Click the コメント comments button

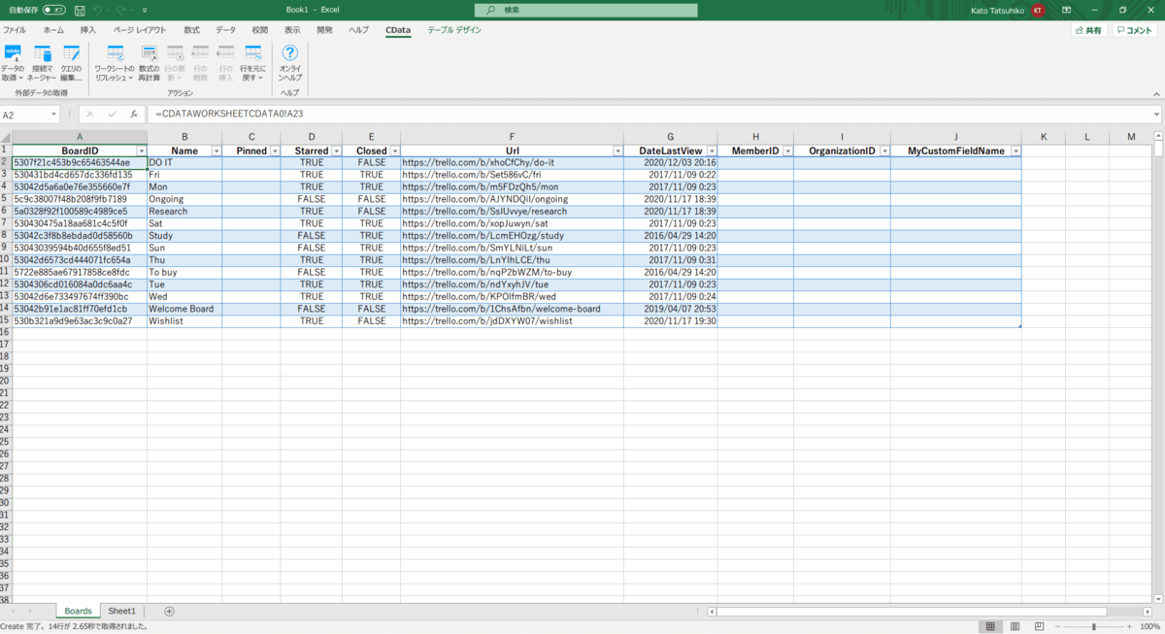pyautogui.click(x=1135, y=30)
